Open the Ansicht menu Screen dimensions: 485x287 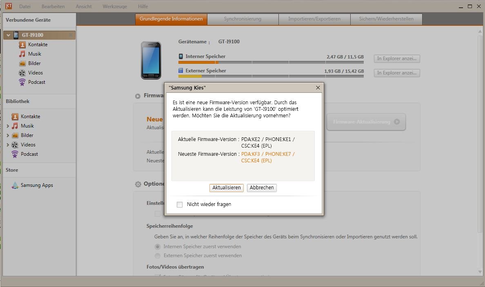coord(84,6)
